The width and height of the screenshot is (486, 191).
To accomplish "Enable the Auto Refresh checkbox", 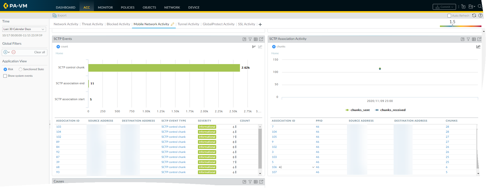I will [x=449, y=16].
